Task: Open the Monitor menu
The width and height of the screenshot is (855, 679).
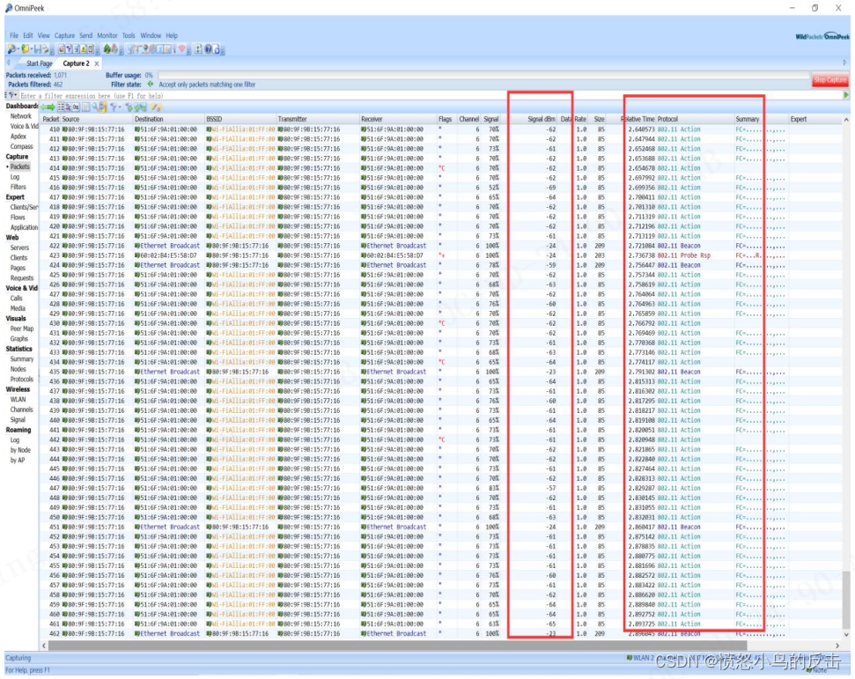Action: [x=107, y=35]
